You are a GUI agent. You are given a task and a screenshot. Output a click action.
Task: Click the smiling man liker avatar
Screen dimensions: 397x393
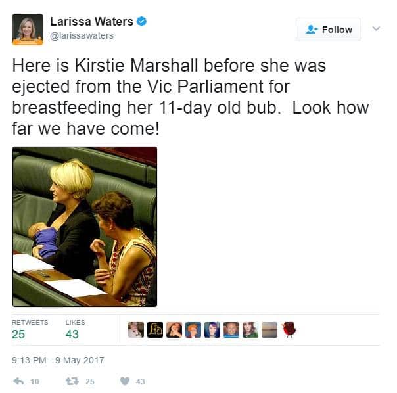click(231, 330)
